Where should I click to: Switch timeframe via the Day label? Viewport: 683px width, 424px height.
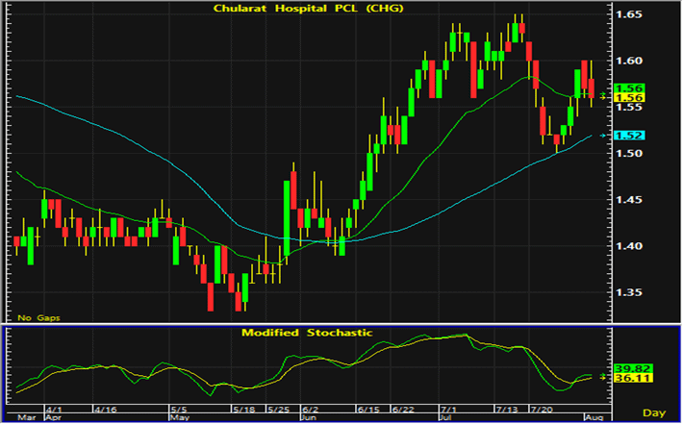pyautogui.click(x=654, y=412)
